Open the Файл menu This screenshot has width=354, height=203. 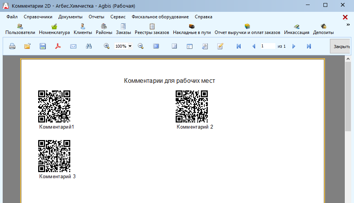[12, 17]
